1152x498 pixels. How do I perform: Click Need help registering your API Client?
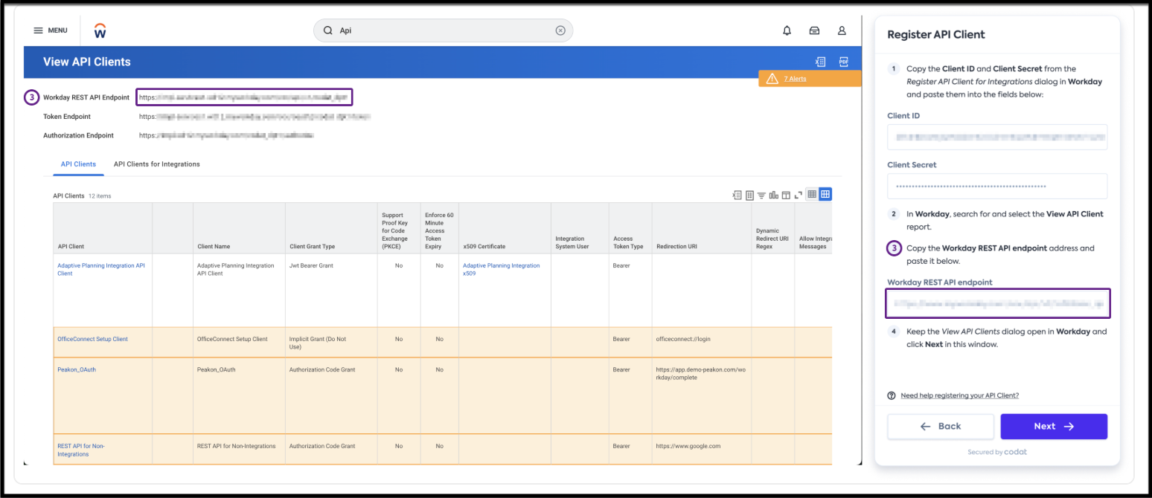[959, 395]
